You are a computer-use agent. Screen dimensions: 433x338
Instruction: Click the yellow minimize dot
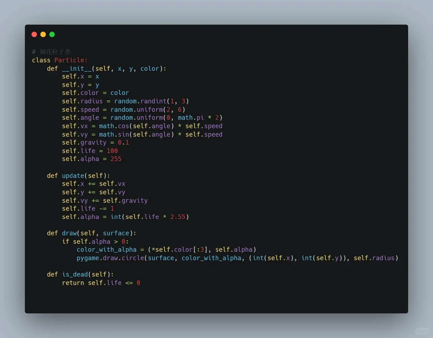[x=43, y=34]
